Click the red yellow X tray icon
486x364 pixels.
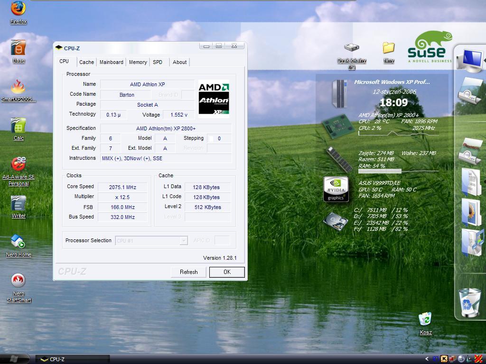pos(478,359)
